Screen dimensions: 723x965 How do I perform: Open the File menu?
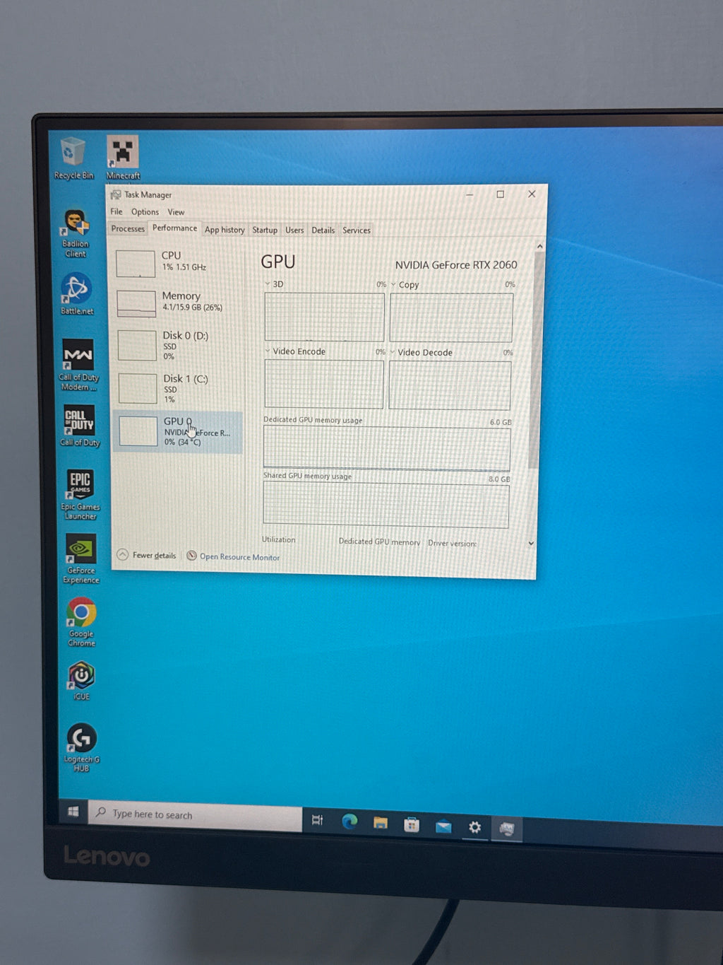pos(116,211)
